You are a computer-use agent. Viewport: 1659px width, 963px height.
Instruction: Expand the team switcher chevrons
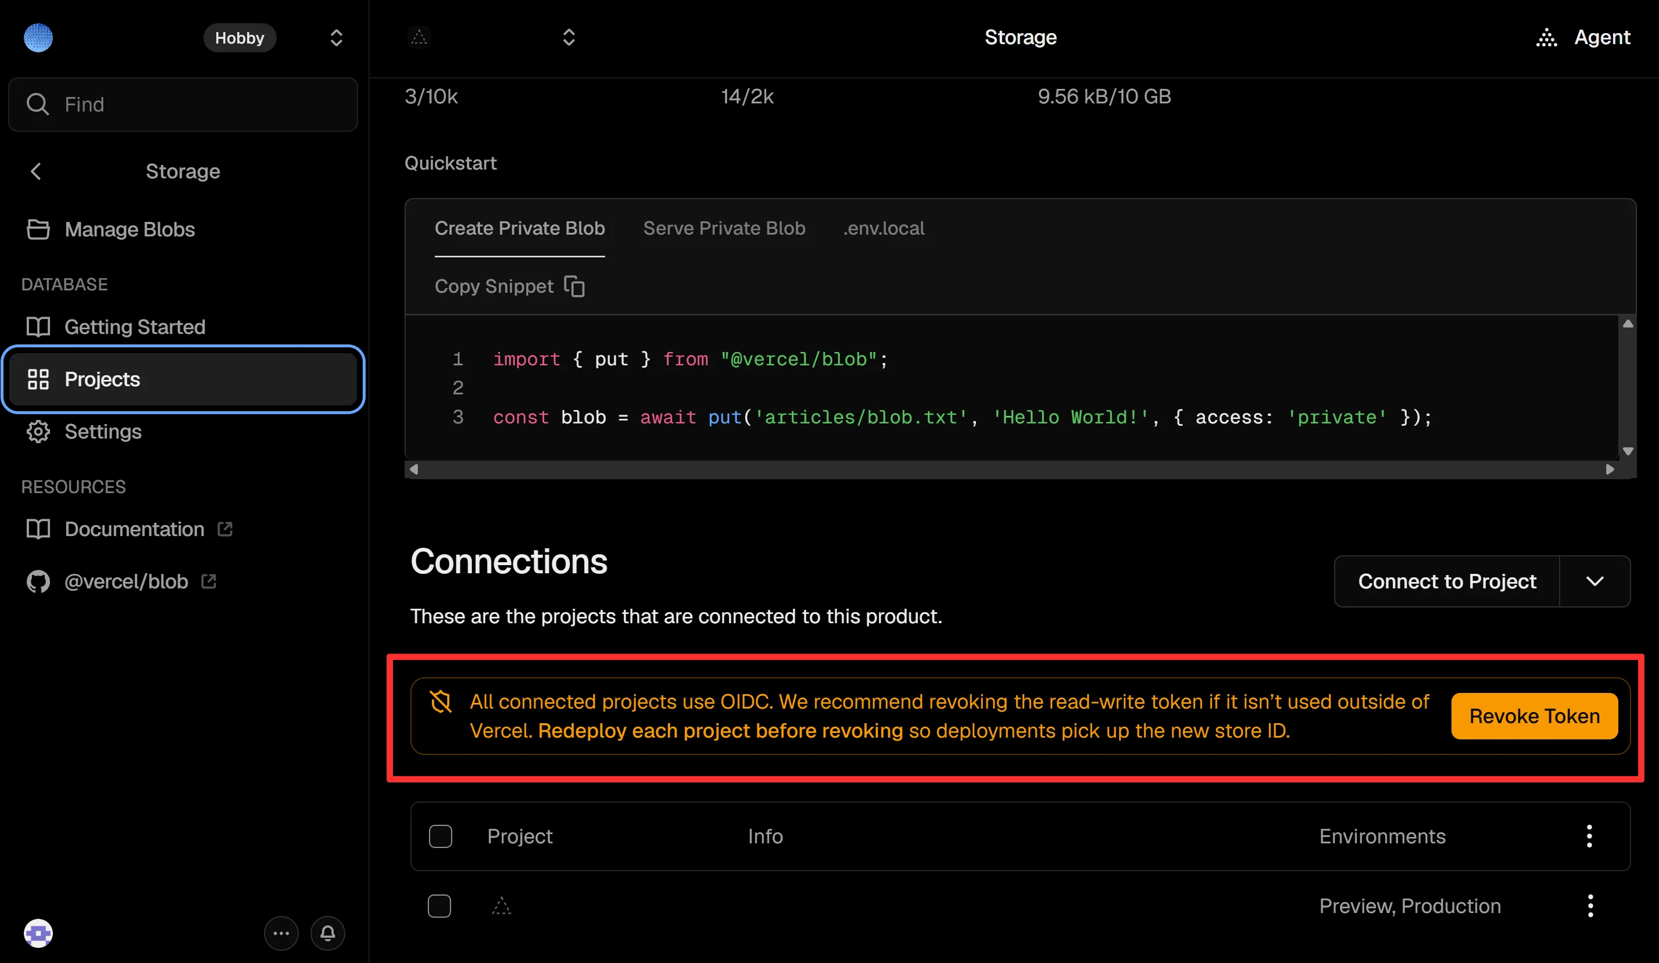coord(336,38)
